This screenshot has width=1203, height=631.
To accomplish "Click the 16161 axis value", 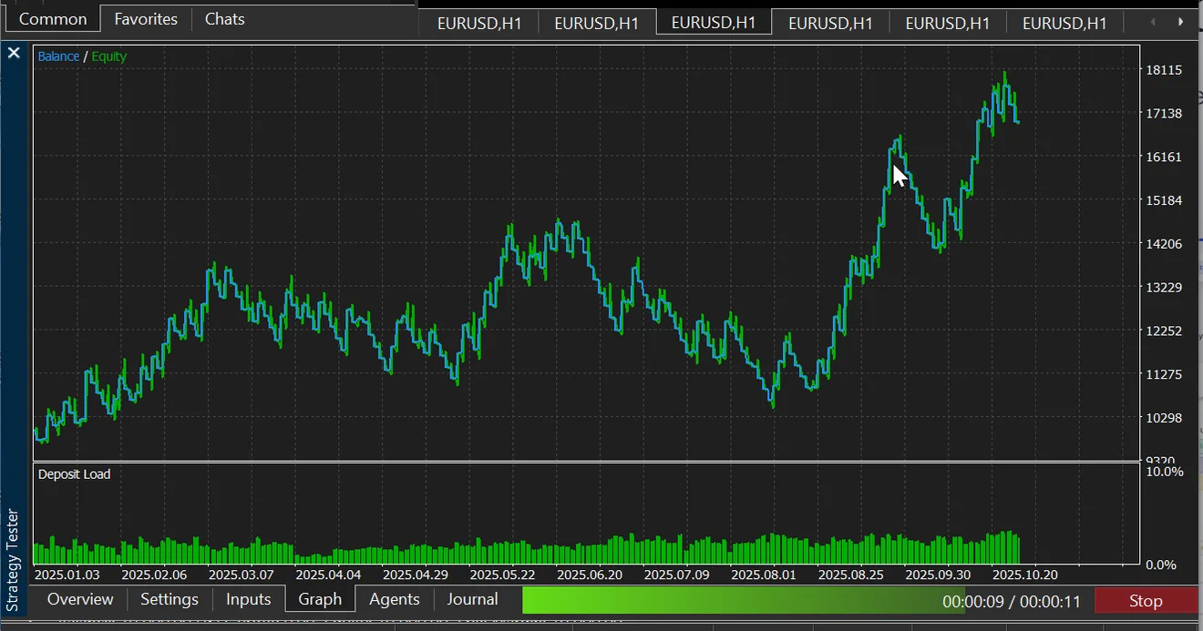I will click(1163, 157).
